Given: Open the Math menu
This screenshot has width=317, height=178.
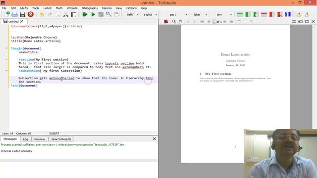Looking at the screenshot, I should click(x=59, y=8).
